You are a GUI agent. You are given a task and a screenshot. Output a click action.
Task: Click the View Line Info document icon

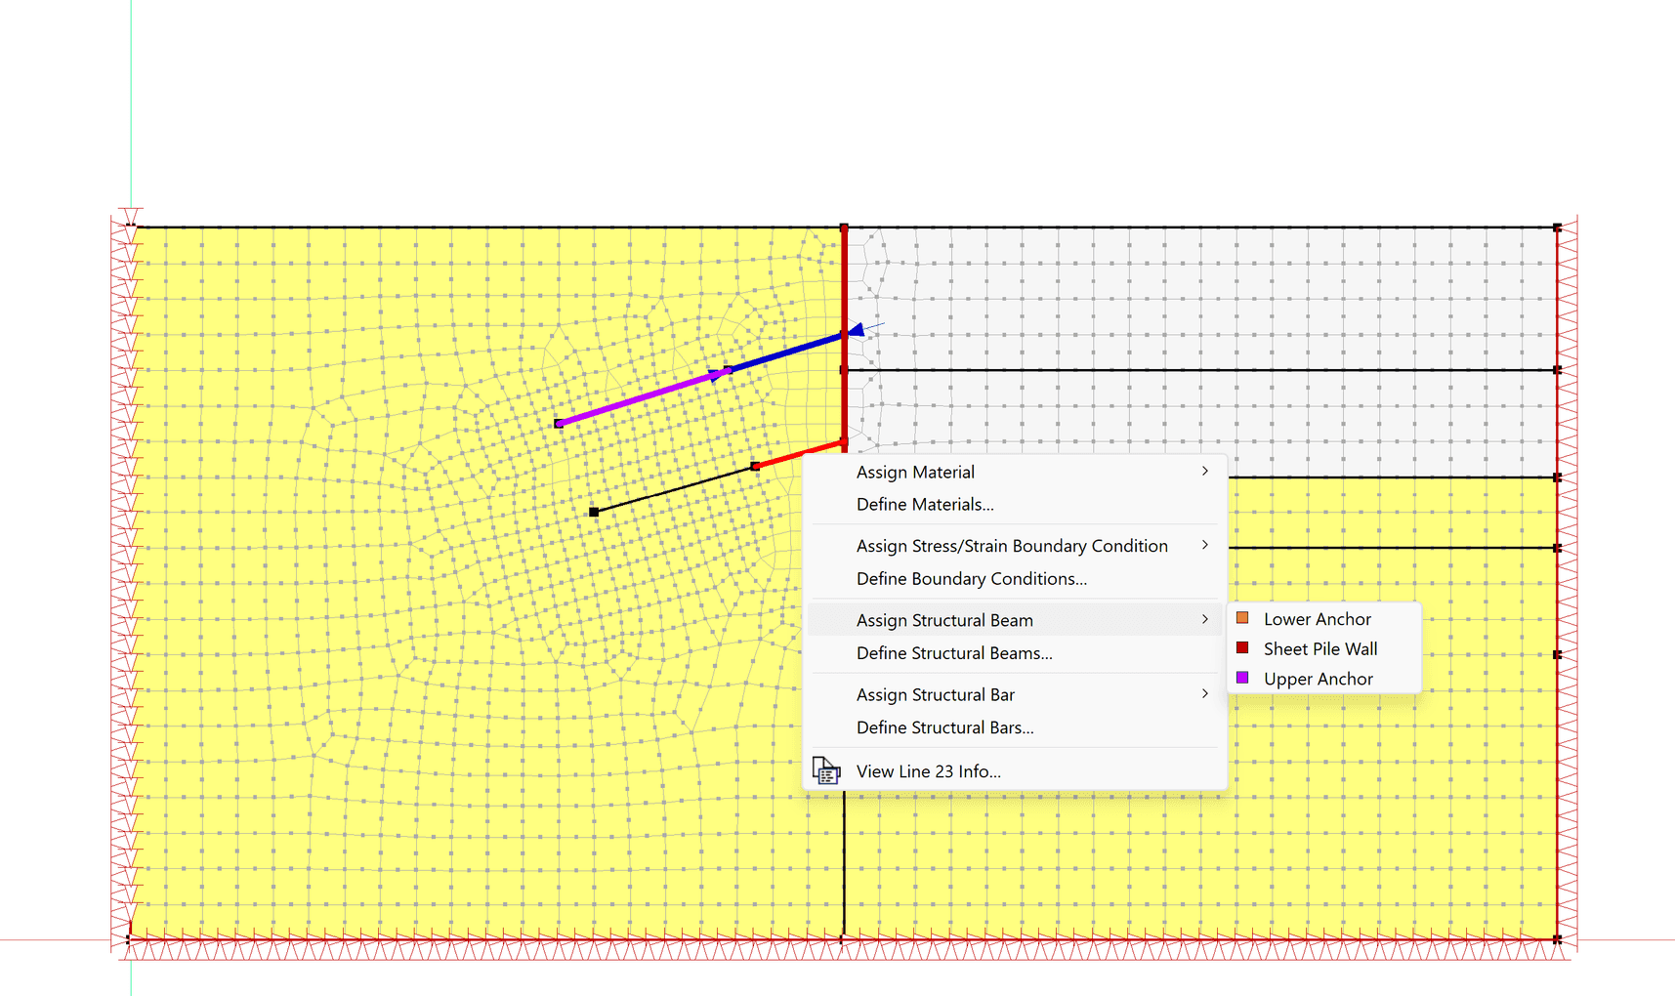tap(826, 771)
